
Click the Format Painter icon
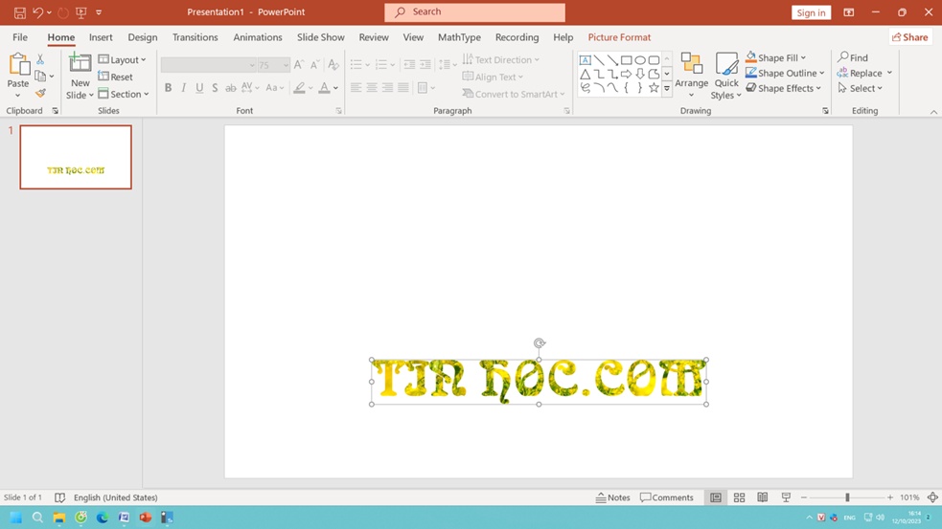pyautogui.click(x=40, y=94)
